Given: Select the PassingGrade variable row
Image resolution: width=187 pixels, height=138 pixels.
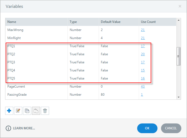Looking at the screenshot, I should click(36, 95).
